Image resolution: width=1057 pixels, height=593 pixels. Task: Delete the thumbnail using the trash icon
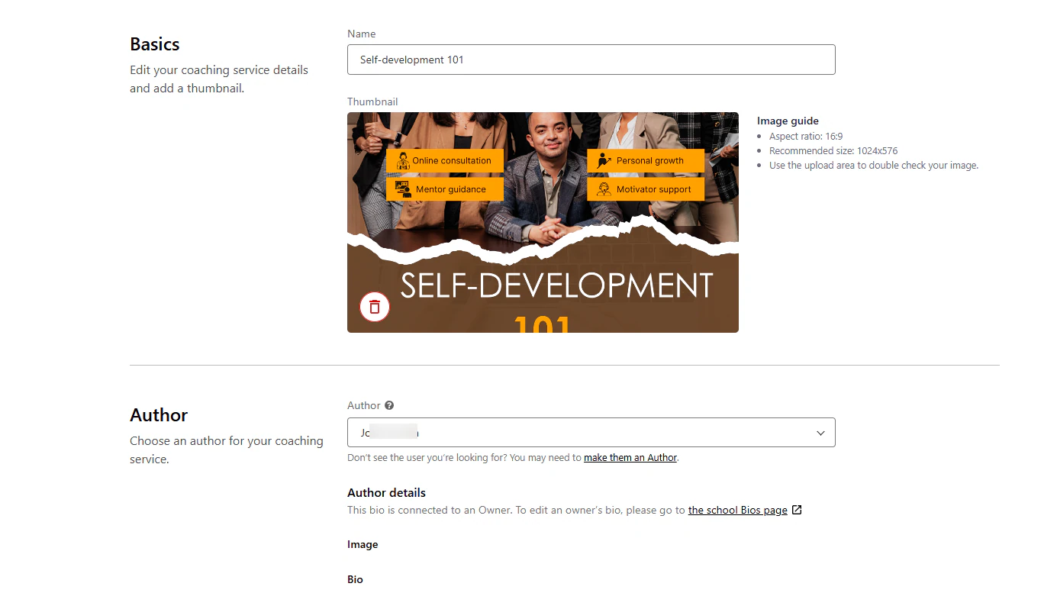pyautogui.click(x=375, y=307)
